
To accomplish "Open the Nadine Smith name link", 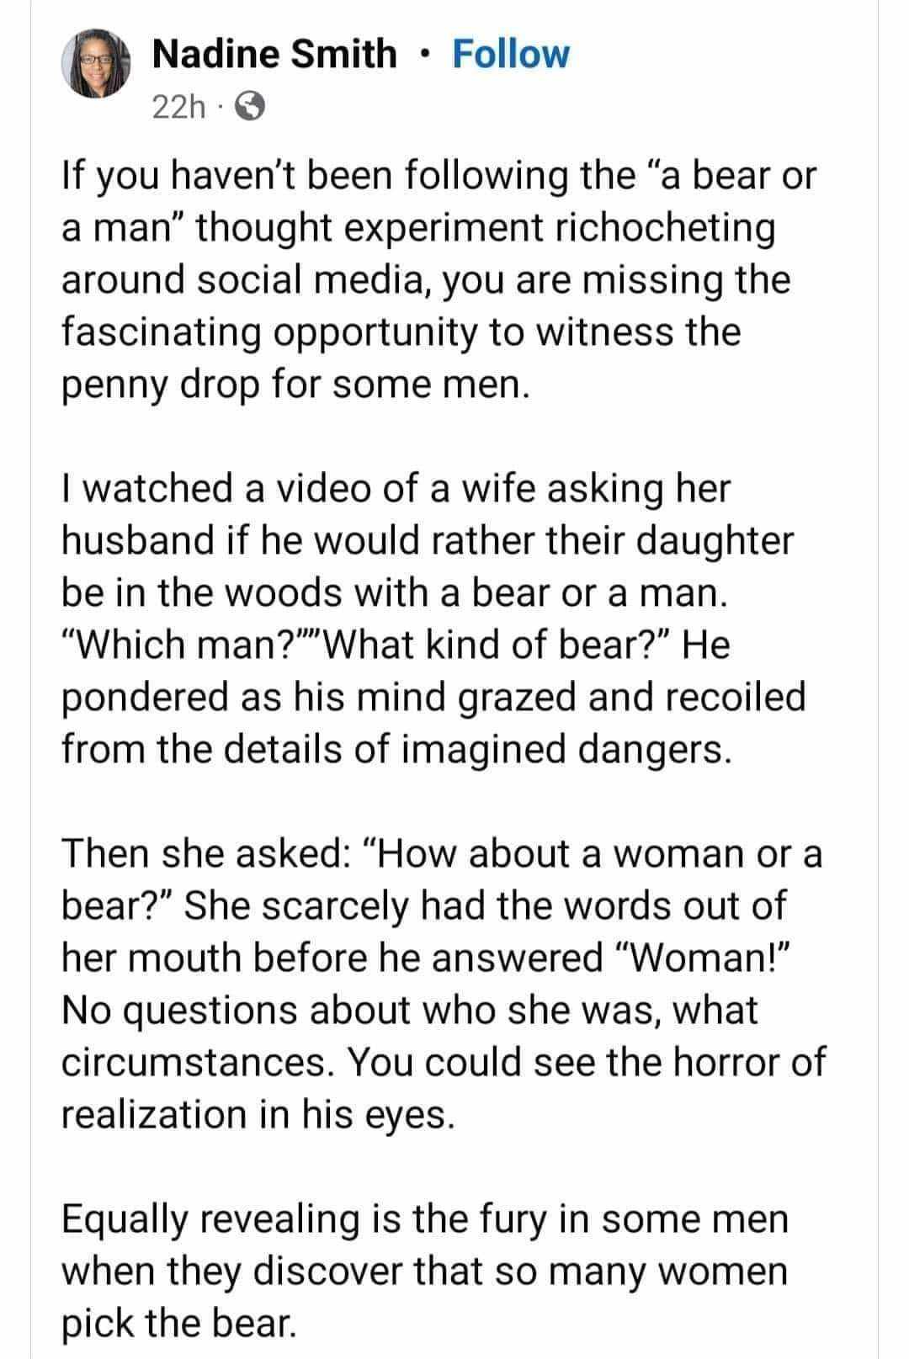I will tap(275, 54).
